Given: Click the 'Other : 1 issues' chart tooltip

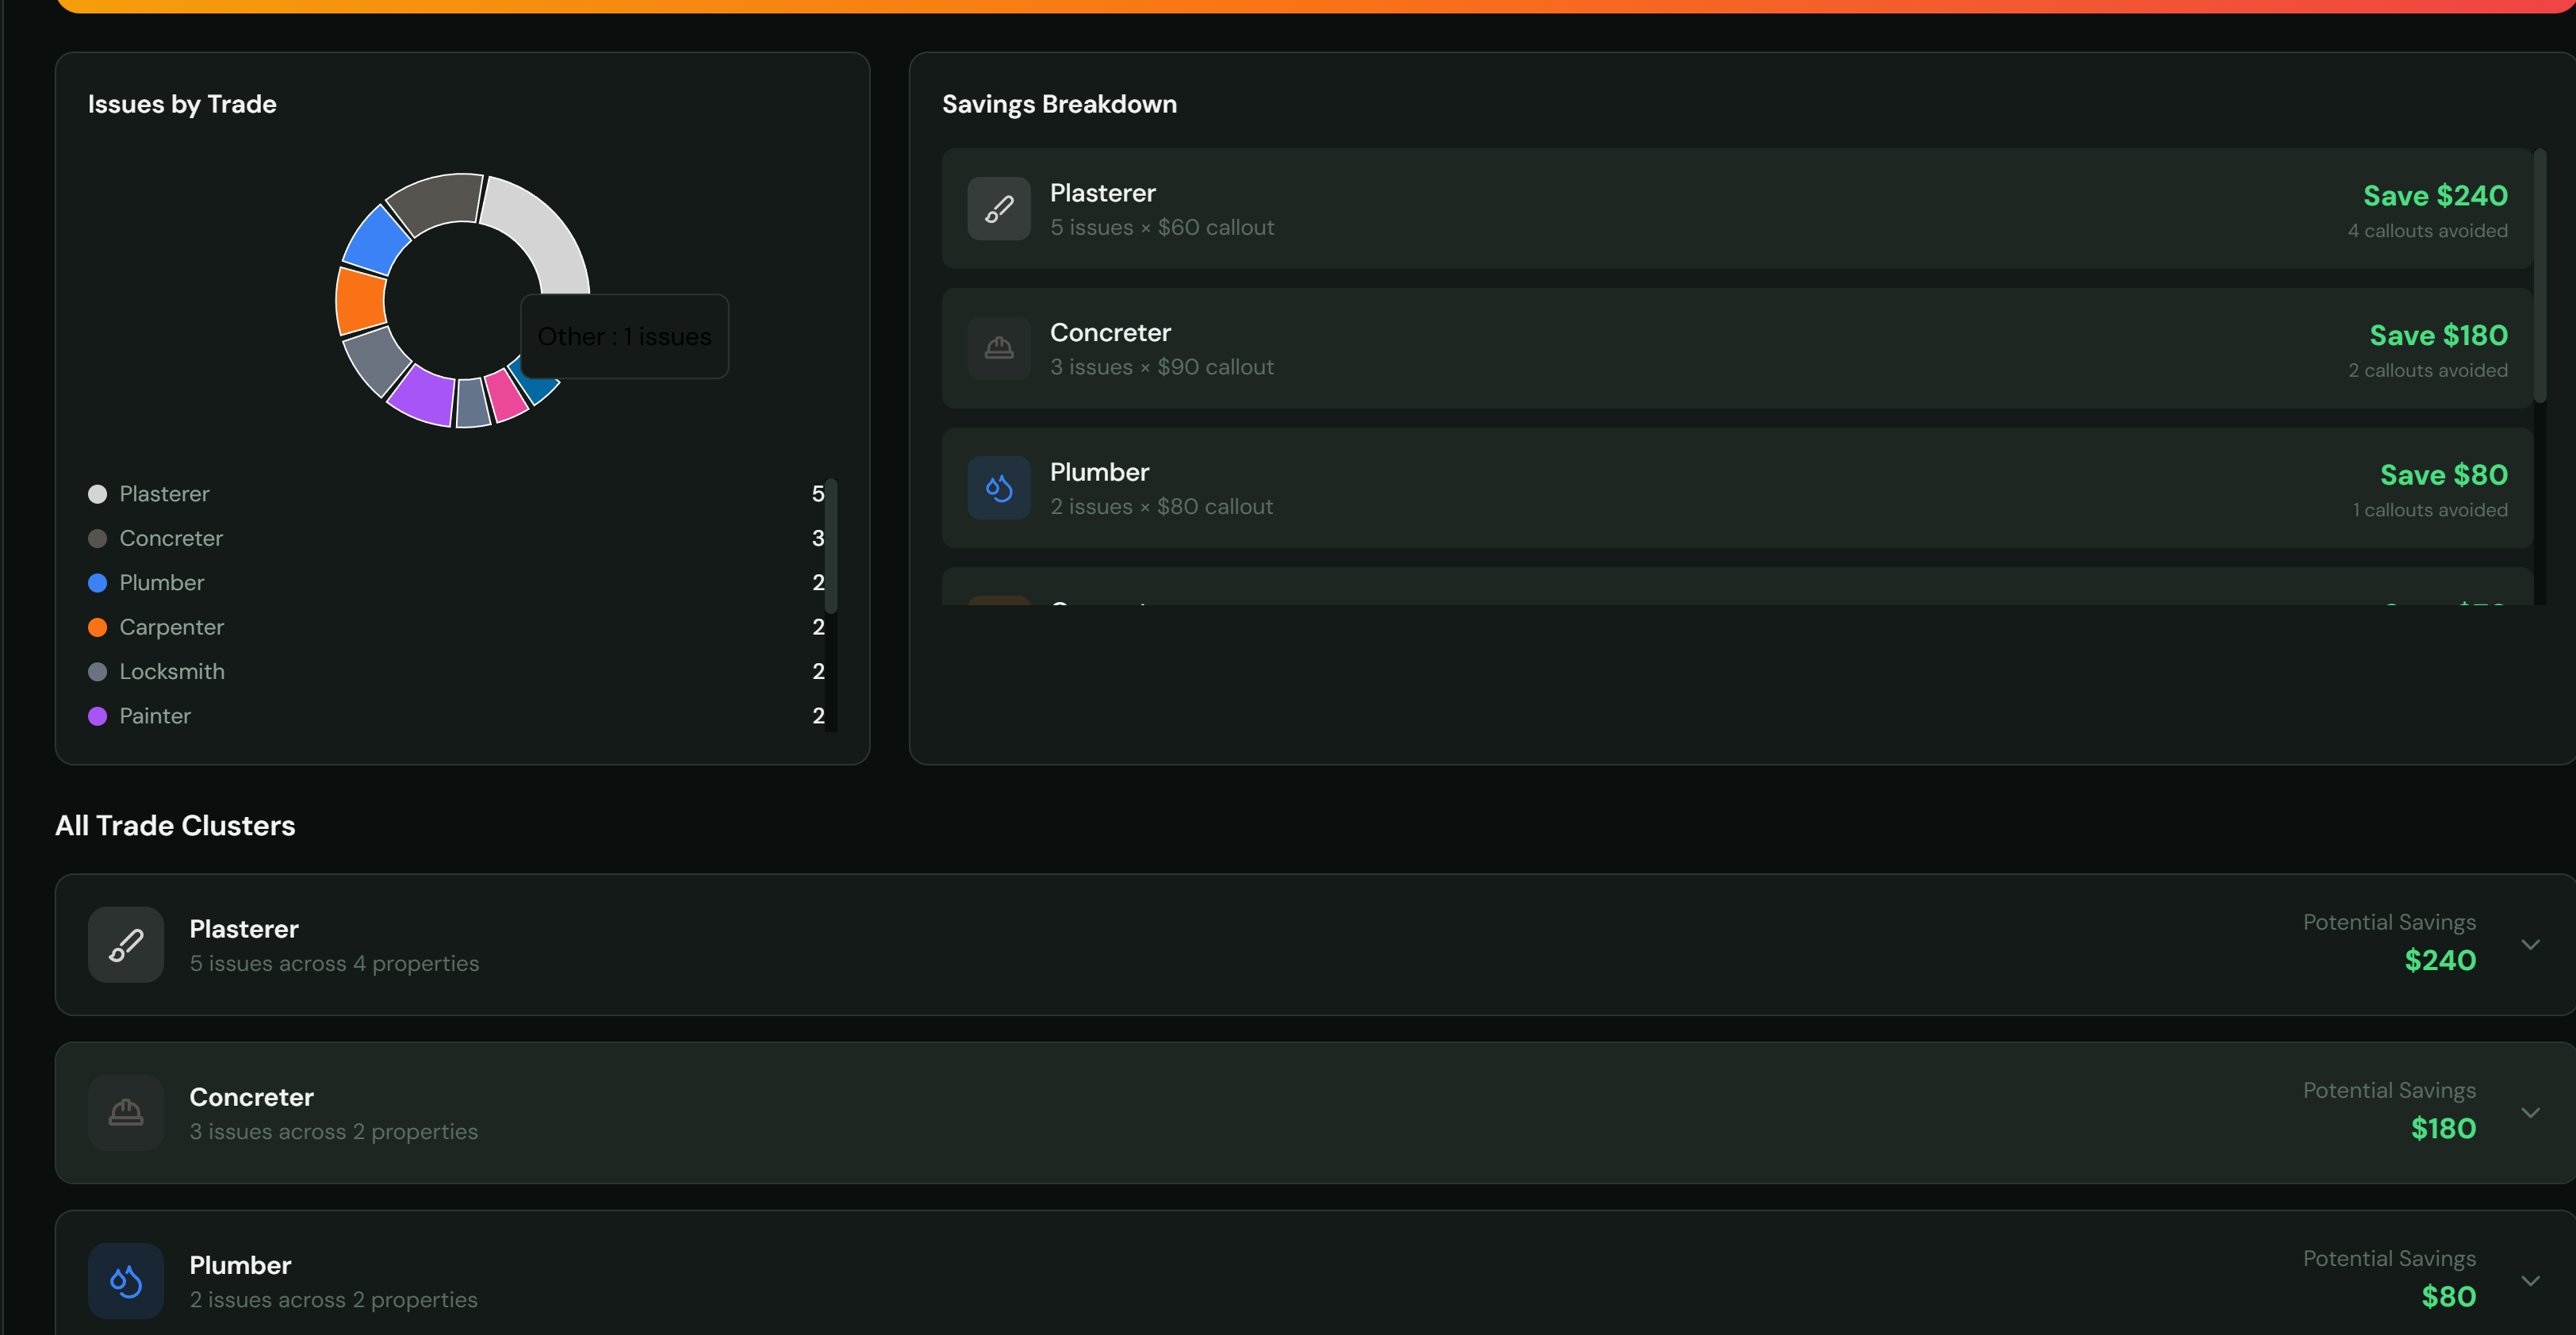Looking at the screenshot, I should pos(624,337).
